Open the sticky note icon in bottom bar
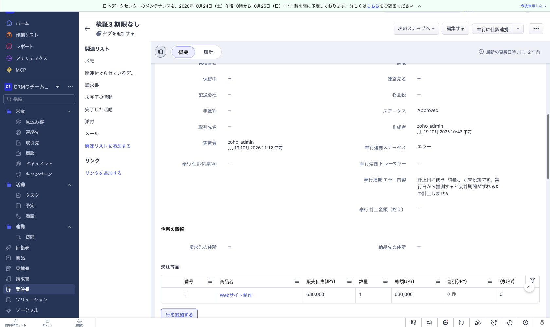The height and width of the screenshot is (327, 550). point(462,322)
